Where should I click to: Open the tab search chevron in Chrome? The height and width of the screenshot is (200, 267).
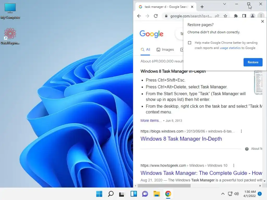coord(224,4)
